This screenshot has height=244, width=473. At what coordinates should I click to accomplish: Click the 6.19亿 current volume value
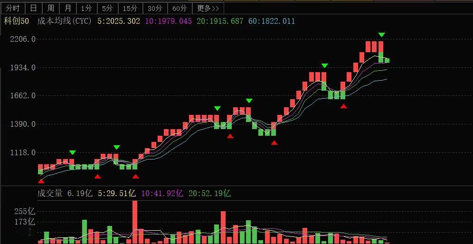[79, 193]
